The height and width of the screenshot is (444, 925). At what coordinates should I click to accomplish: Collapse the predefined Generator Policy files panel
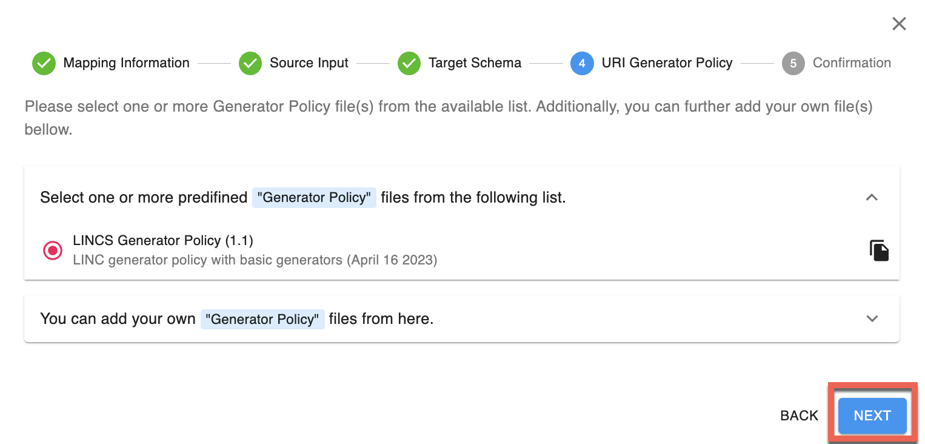[872, 198]
